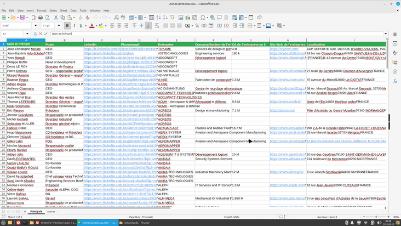Image resolution: width=401 pixels, height=226 pixels.
Task: Open the Print dialog icon
Action: click(x=41, y=18)
